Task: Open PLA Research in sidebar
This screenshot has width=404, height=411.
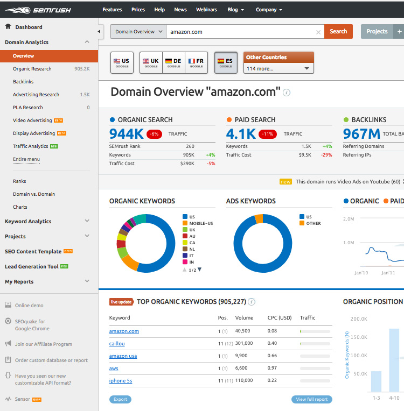Action: click(x=28, y=108)
